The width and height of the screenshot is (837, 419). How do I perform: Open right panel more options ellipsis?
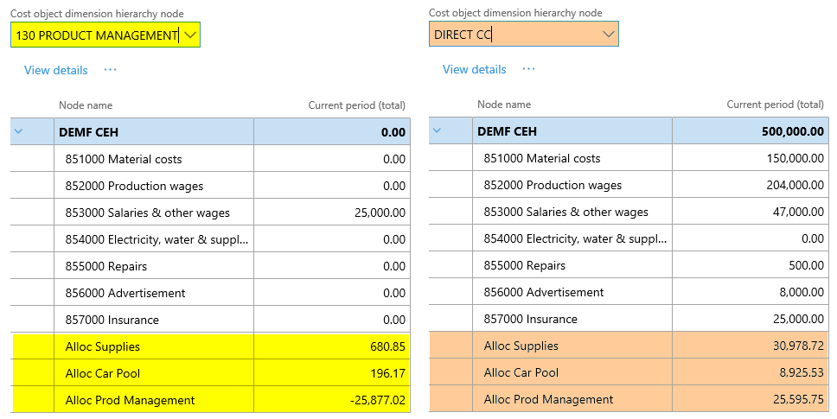528,69
